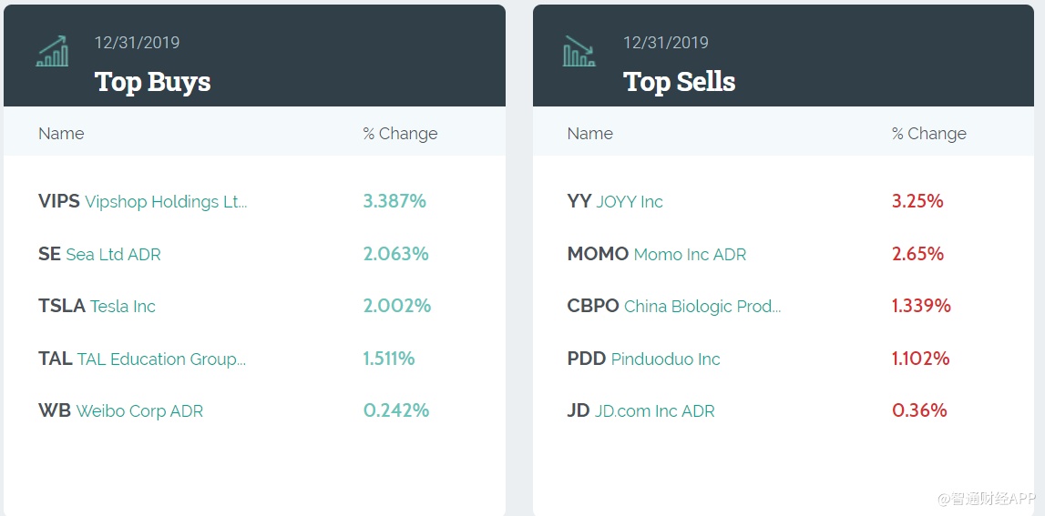Open the YY JOYY Inc link
The height and width of the screenshot is (516, 1045).
point(615,202)
